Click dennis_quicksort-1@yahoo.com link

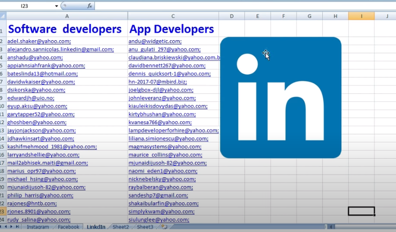[x=169, y=74]
